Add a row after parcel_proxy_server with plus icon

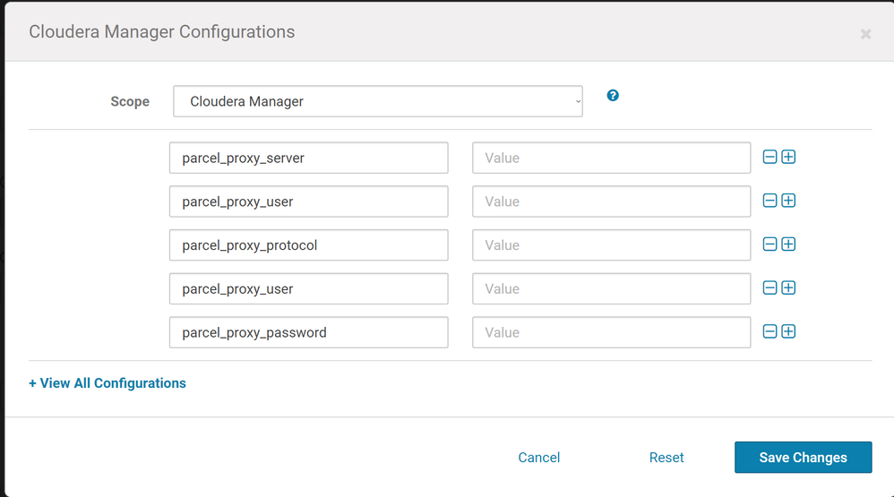[x=788, y=157]
